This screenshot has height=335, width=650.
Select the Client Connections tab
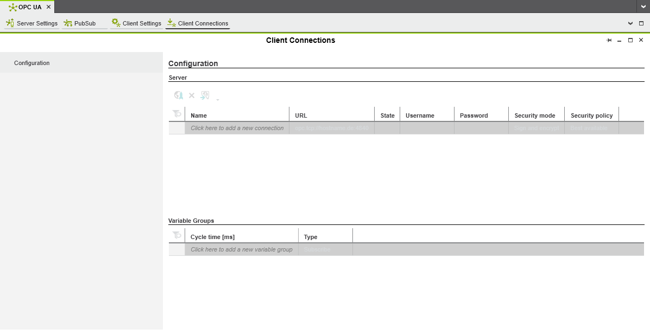click(x=197, y=23)
